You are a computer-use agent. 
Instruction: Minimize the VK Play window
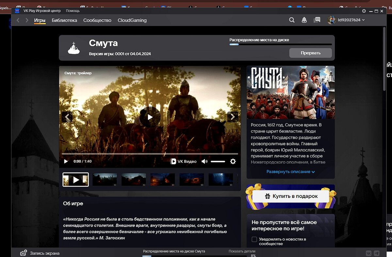tap(370, 11)
